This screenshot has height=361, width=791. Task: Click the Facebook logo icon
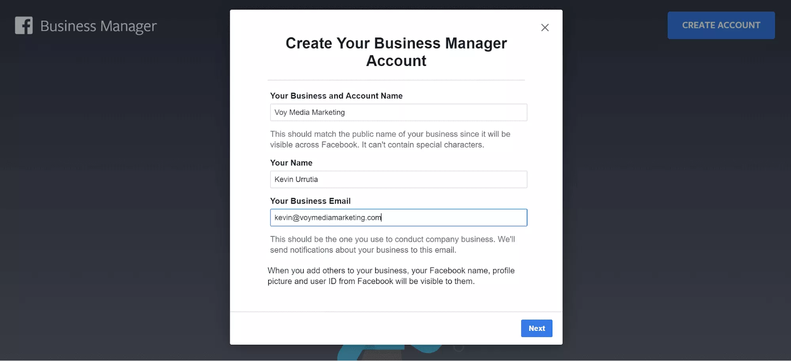click(24, 26)
